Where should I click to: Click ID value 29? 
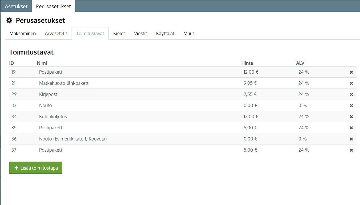tap(14, 94)
